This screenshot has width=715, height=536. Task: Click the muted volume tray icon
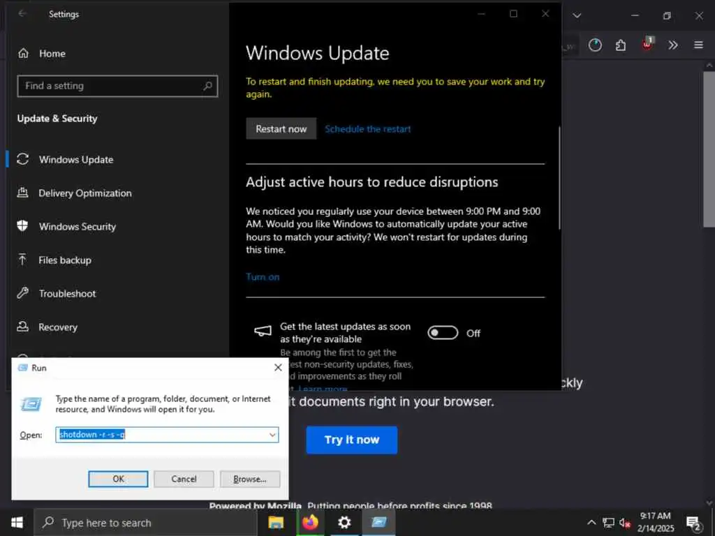point(625,523)
